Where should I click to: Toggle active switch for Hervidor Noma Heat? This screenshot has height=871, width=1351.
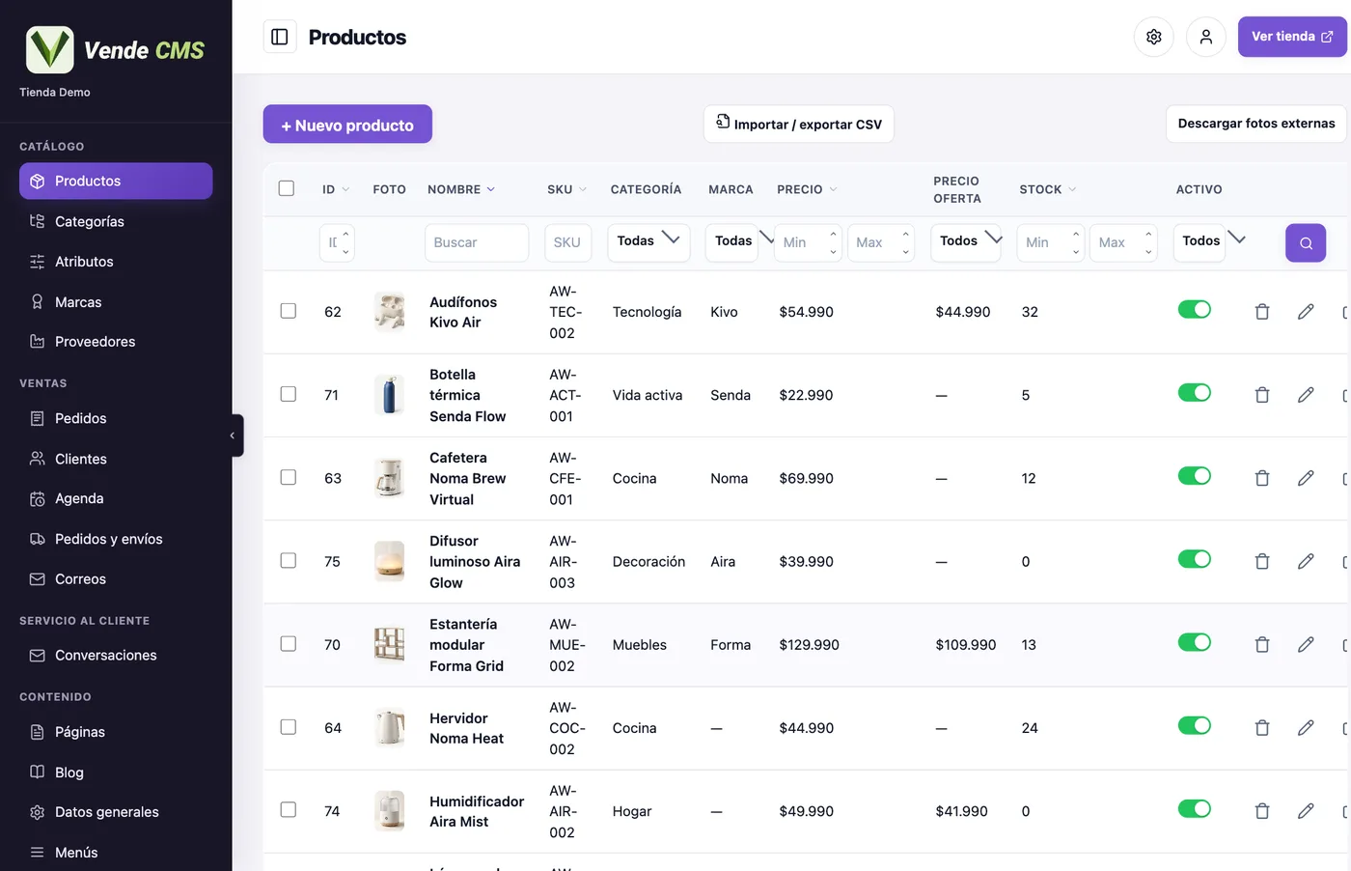[x=1195, y=725]
